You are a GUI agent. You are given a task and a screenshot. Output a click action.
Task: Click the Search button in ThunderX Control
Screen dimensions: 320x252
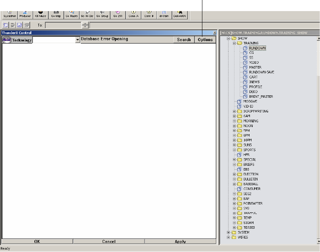184,40
